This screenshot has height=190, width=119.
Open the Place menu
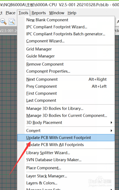[x=10, y=13]
